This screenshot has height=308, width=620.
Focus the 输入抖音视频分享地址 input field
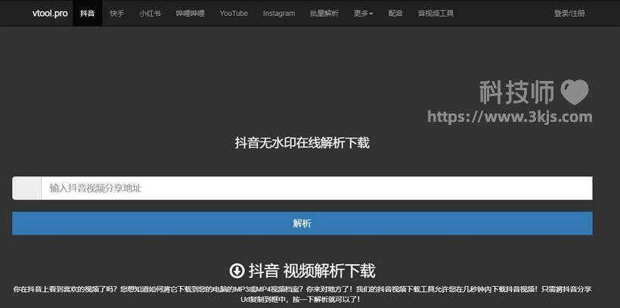coord(317,188)
